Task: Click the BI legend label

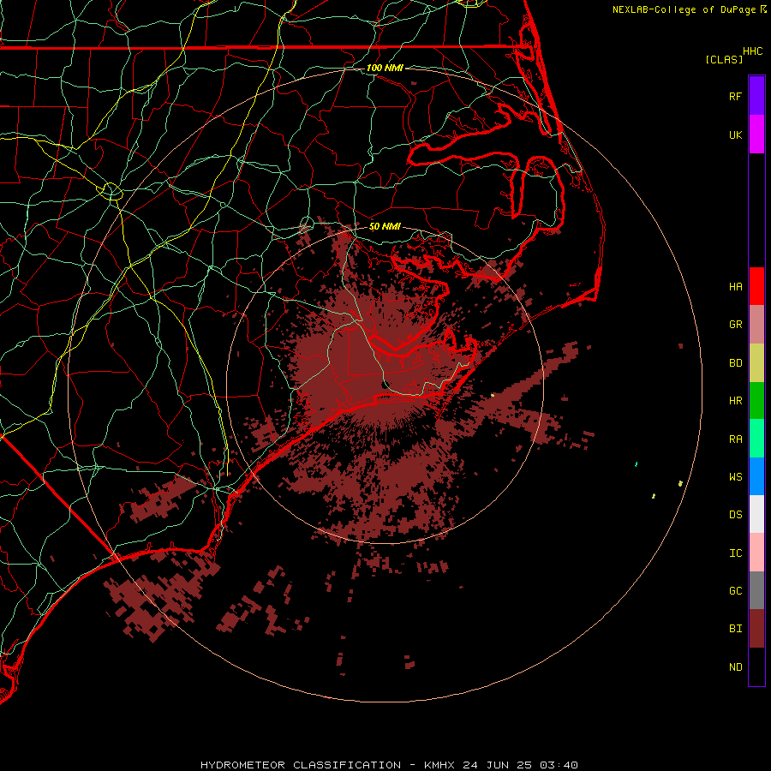Action: [x=735, y=629]
